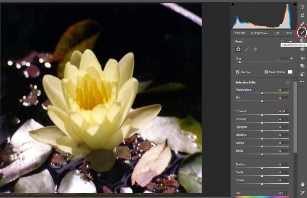This screenshot has height=198, width=307.
Task: Uncheck the Overlay checkbox
Action: [238, 72]
